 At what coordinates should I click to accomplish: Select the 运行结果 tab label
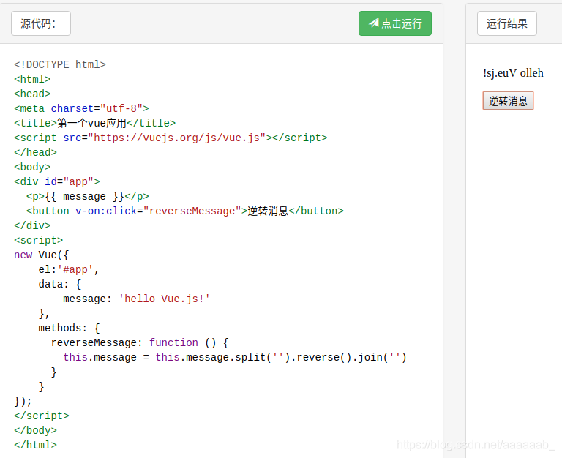click(506, 23)
